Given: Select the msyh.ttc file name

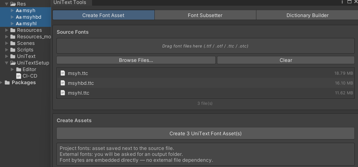Looking at the screenshot, I should [x=78, y=73].
